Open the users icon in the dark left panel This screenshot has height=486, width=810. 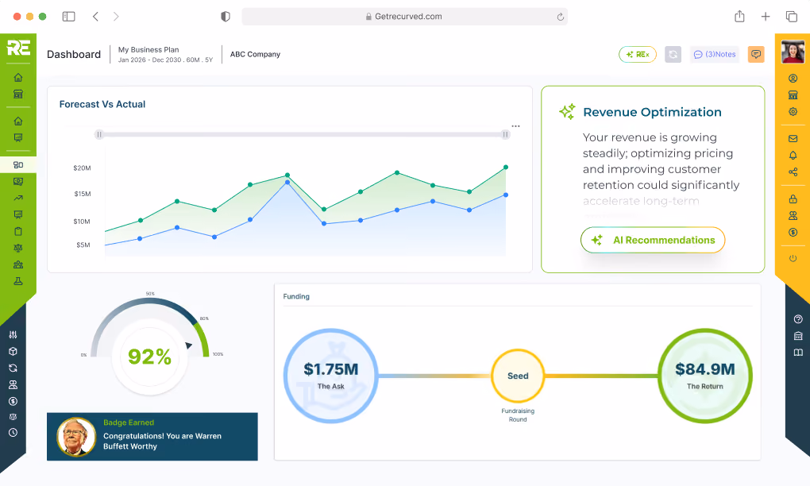13,385
